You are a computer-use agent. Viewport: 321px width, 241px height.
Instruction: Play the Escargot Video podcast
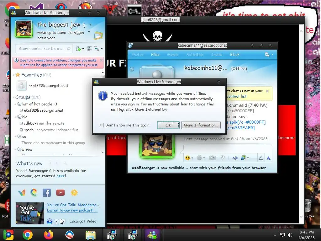coord(49,221)
